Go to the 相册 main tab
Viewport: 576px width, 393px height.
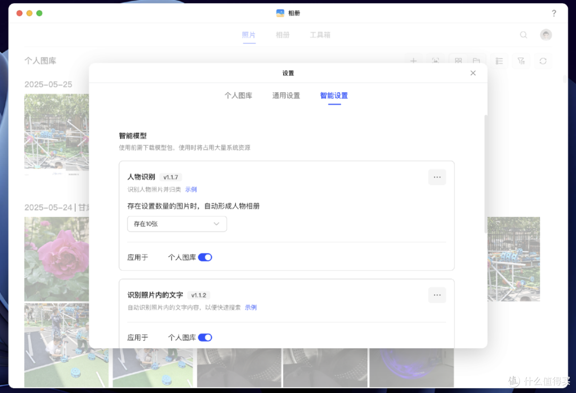coord(283,35)
